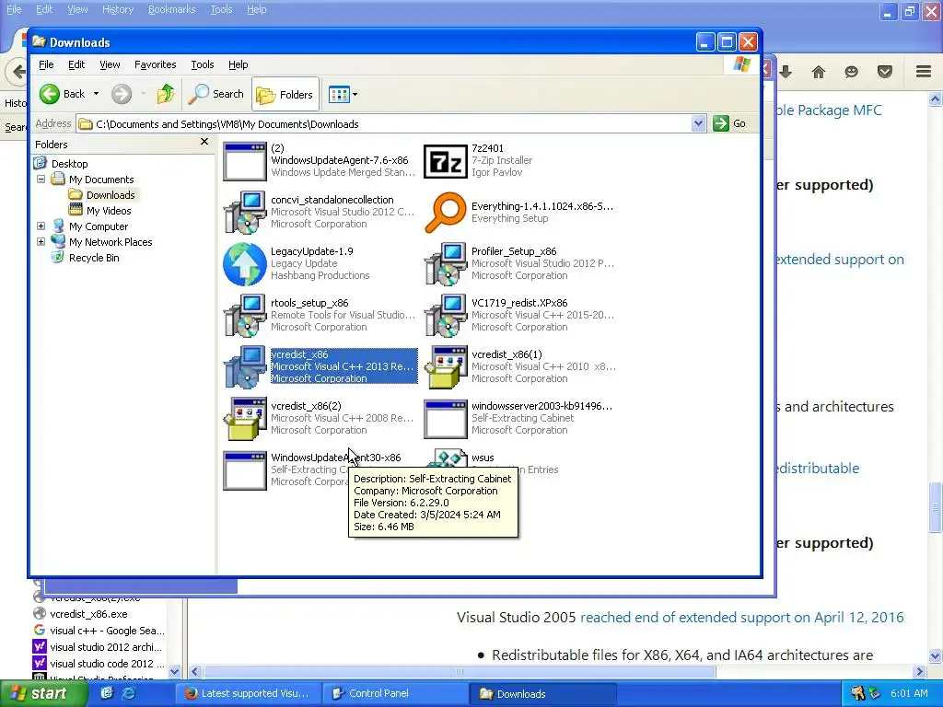Open 'visual studio 2012 archi...' history entry
Viewport: 943px width, 707px height.
[105, 647]
